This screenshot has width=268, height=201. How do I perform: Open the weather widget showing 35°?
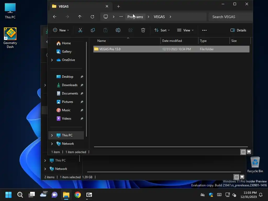[43, 194]
